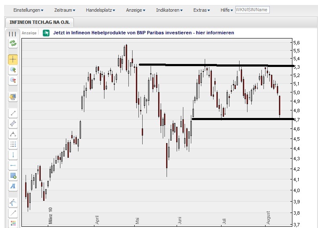This screenshot has height=228, width=318.
Task: Click the monitor screenshot export icon
Action: (x=13, y=97)
